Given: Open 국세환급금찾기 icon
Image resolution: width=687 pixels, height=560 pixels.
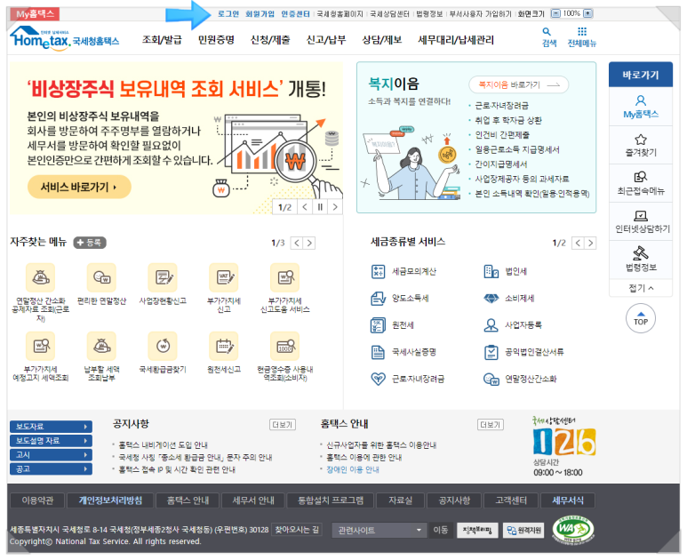Looking at the screenshot, I should pos(163,346).
